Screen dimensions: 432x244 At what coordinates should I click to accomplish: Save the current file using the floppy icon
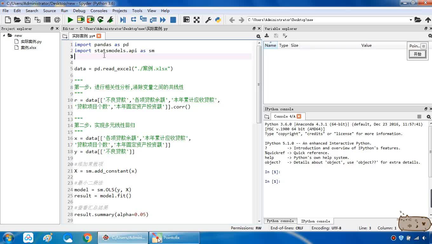coord(28,20)
